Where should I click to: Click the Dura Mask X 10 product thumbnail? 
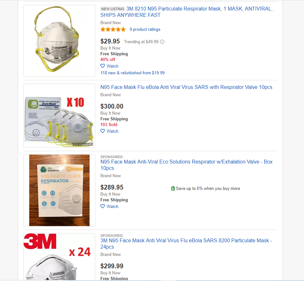(x=59, y=116)
